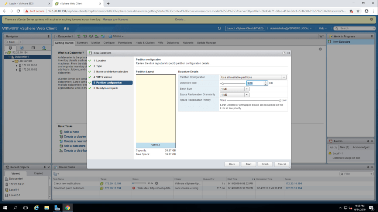Click the refresh icon in top header
The height and width of the screenshot is (212, 378).
pyautogui.click(x=220, y=28)
